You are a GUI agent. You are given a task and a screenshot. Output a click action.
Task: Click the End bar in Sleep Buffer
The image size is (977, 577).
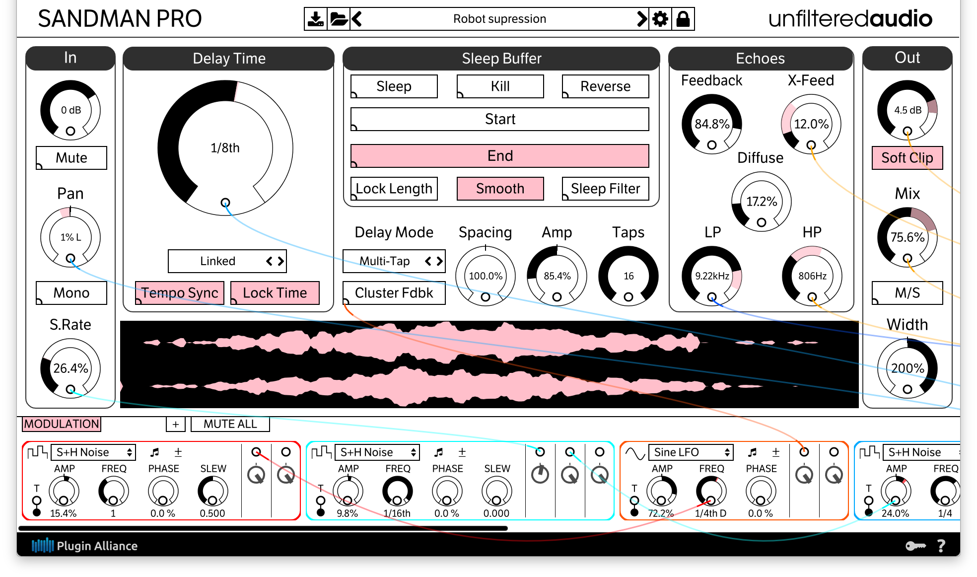pos(500,156)
